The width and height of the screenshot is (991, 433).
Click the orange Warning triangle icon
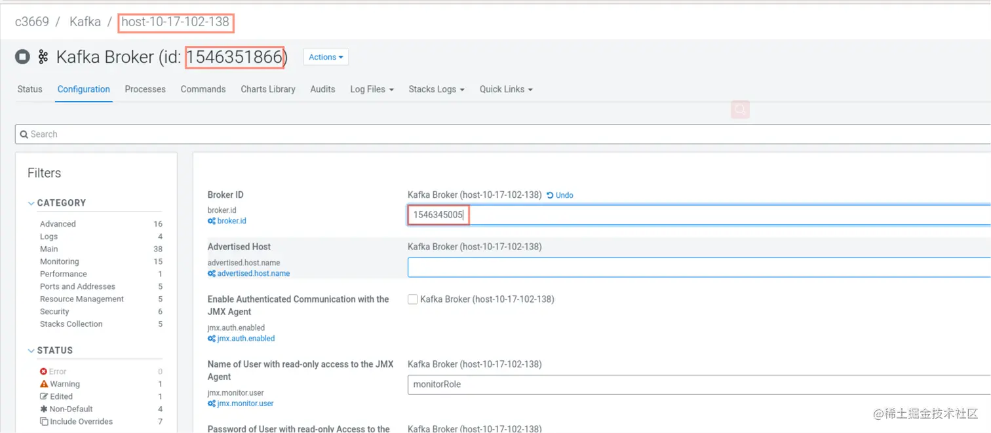pos(44,384)
